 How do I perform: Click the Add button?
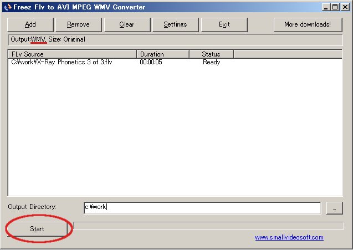point(30,24)
